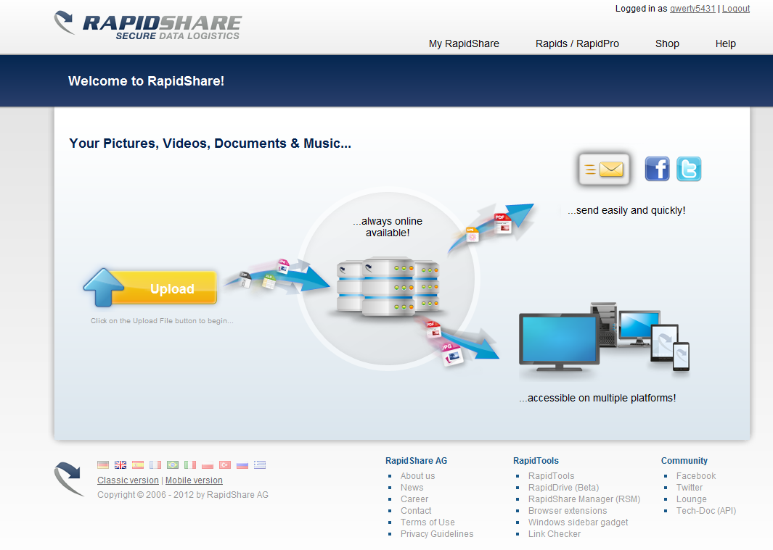
Task: Click the 'Welcome to RapidShare!' banner text
Action: coord(146,80)
